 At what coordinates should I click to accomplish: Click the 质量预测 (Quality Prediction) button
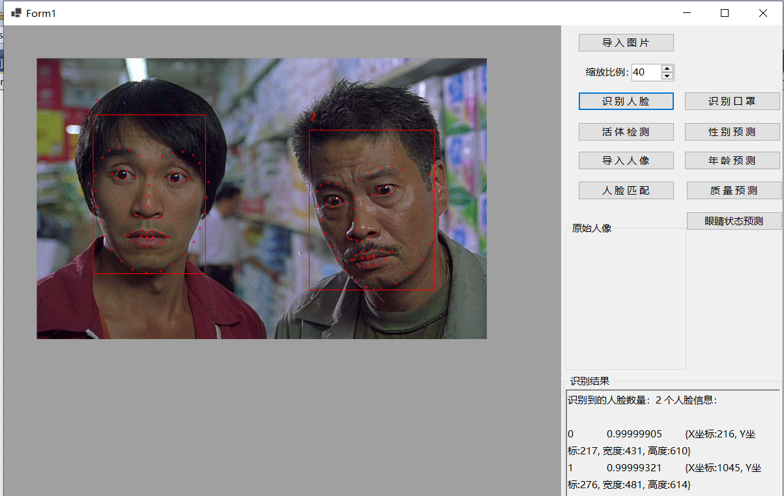click(x=733, y=190)
